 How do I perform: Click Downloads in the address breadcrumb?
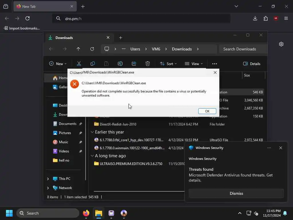[182, 49]
